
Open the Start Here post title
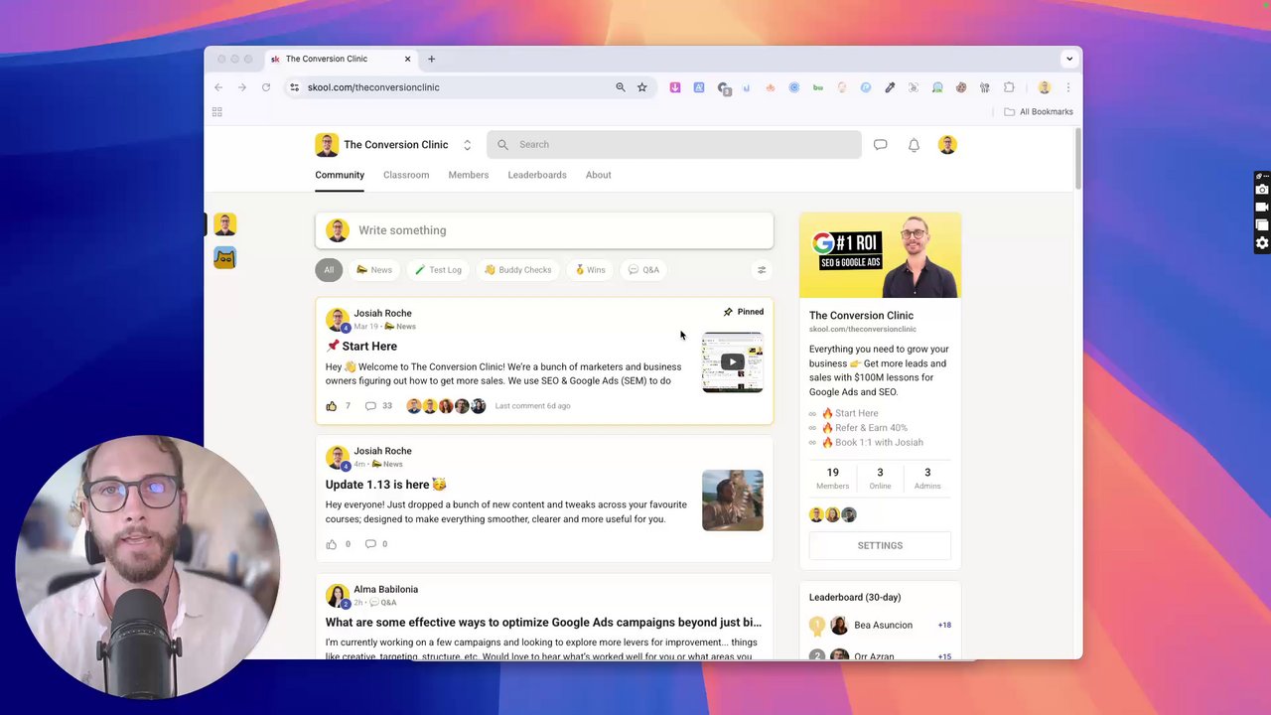361,347
